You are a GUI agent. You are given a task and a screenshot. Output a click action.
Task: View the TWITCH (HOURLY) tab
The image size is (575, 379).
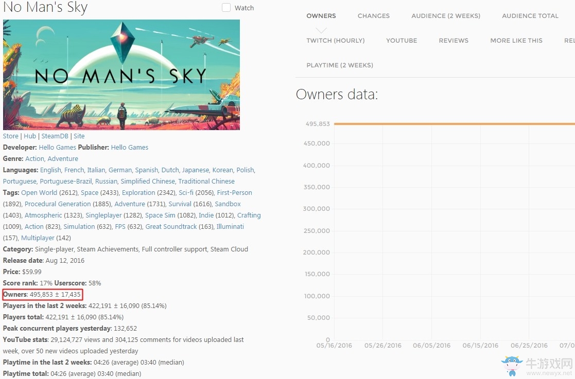[x=336, y=41]
